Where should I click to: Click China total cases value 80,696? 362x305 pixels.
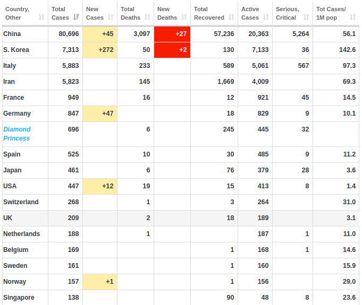click(69, 34)
